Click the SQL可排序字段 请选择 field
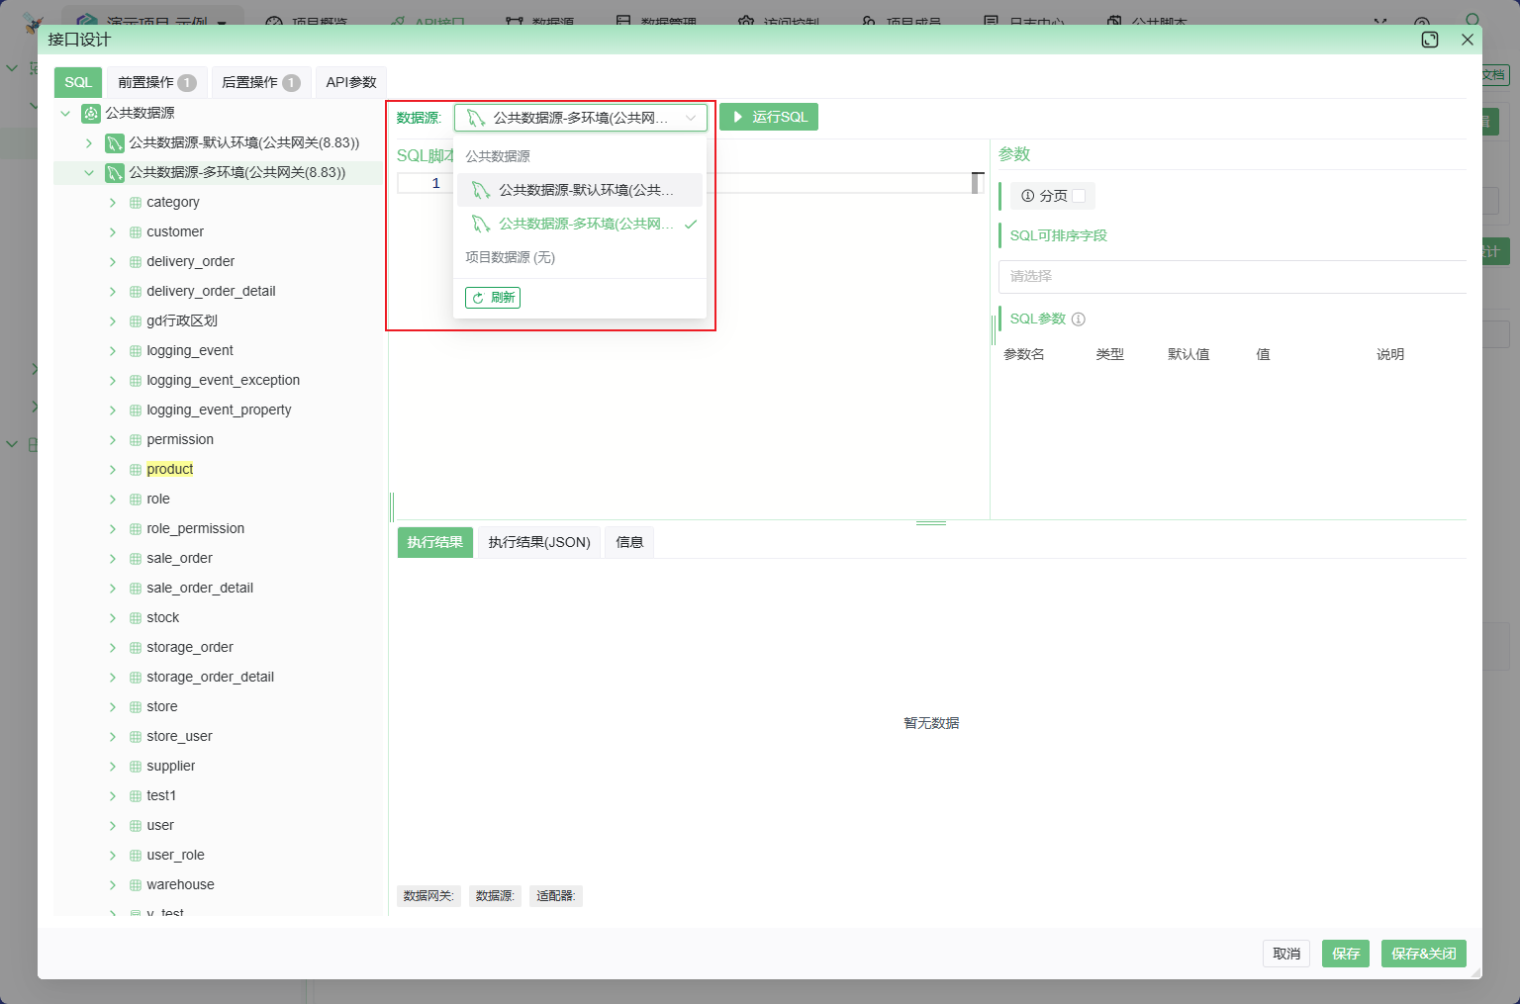 tap(1231, 277)
